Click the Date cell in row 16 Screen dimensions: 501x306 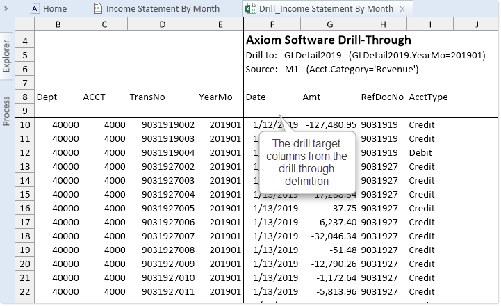tap(275, 209)
